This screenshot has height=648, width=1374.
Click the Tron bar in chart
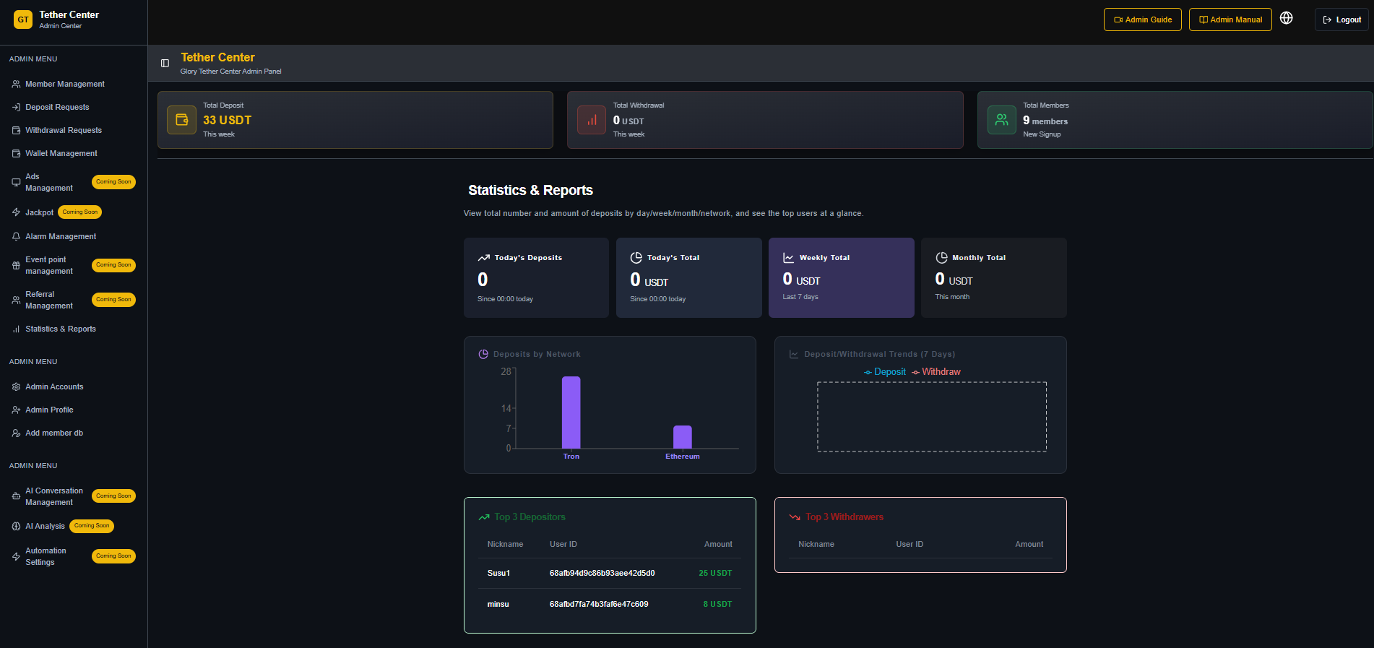pos(571,412)
